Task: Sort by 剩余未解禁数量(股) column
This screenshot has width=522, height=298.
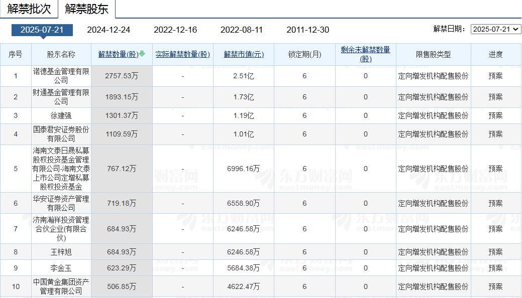Action: tap(366, 54)
